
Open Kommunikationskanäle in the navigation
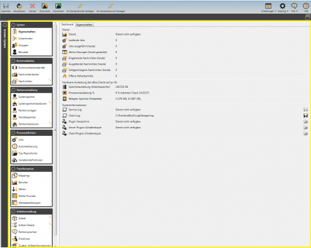[x=32, y=68]
